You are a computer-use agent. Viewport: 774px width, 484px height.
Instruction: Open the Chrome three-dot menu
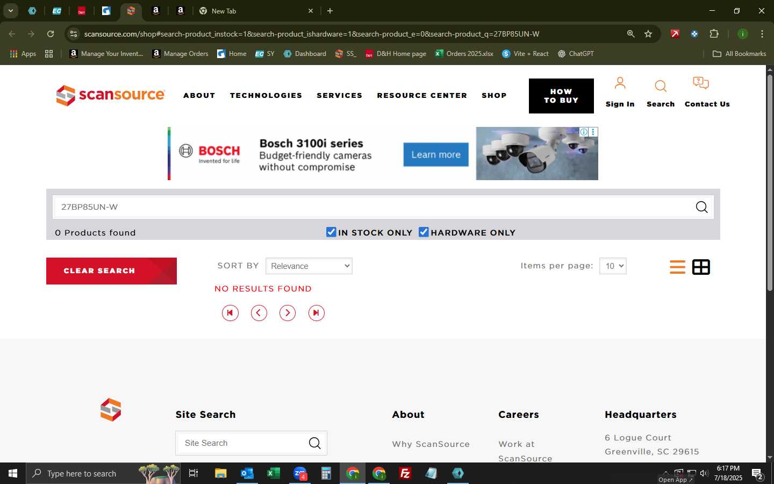[x=762, y=34]
